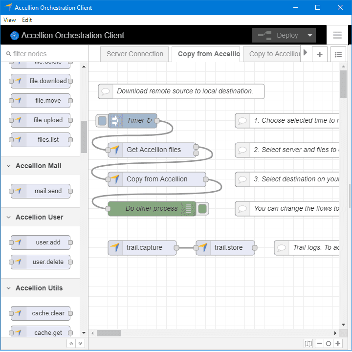Click the file.download palette node icon
This screenshot has height=352, width=352.
pos(19,81)
